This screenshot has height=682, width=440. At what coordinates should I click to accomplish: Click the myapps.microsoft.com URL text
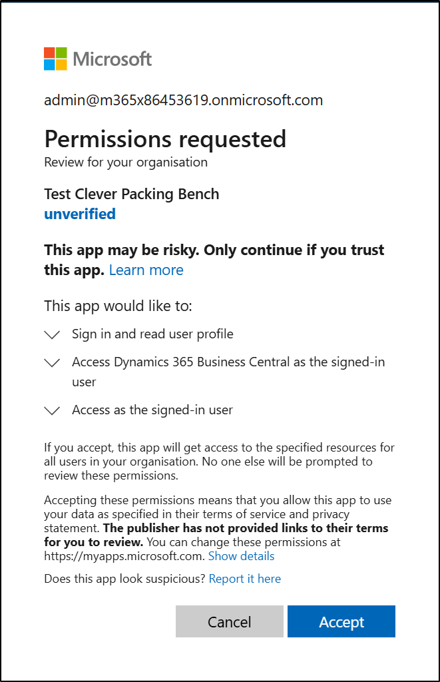pyautogui.click(x=124, y=556)
